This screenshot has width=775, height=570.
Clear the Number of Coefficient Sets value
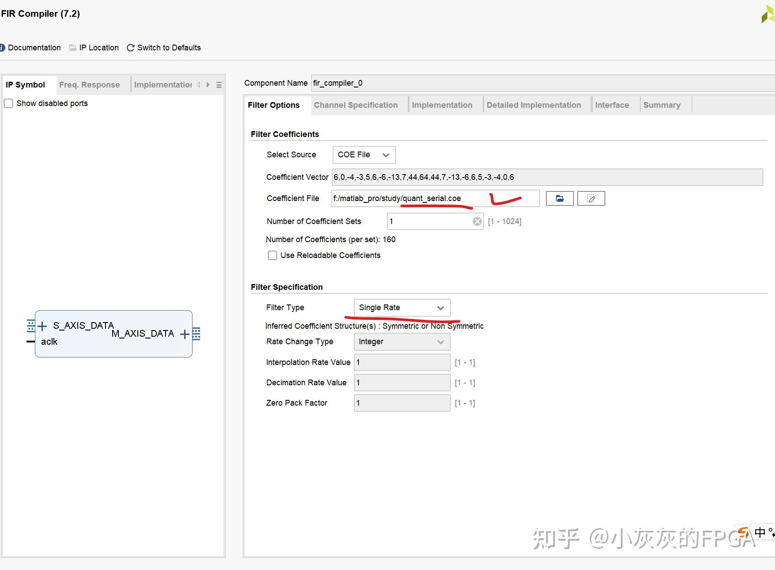coord(477,221)
